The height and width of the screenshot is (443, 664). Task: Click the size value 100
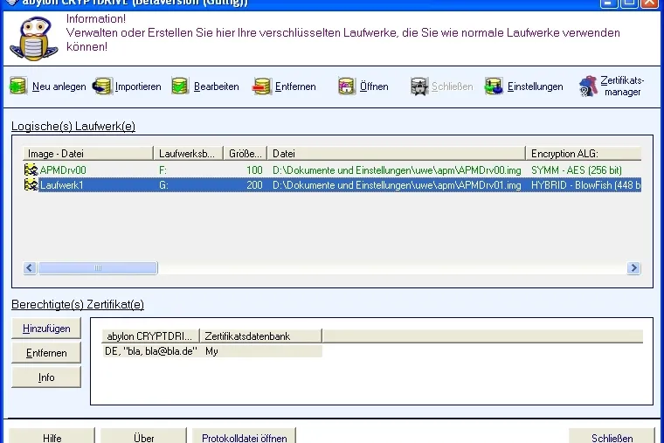[x=254, y=170]
